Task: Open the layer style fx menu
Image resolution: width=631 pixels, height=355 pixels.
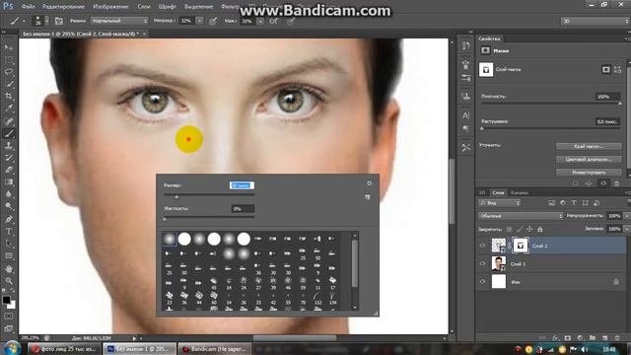Action: [x=555, y=337]
